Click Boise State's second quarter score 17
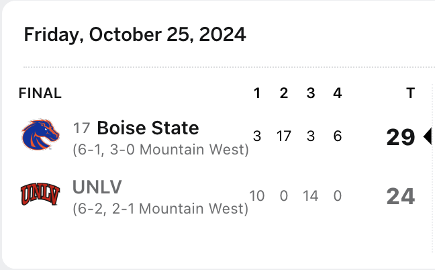 (284, 136)
